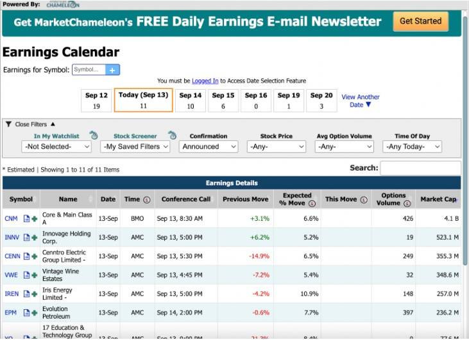The width and height of the screenshot is (469, 340).
Task: Click info icon next to Time header
Action: click(146, 200)
